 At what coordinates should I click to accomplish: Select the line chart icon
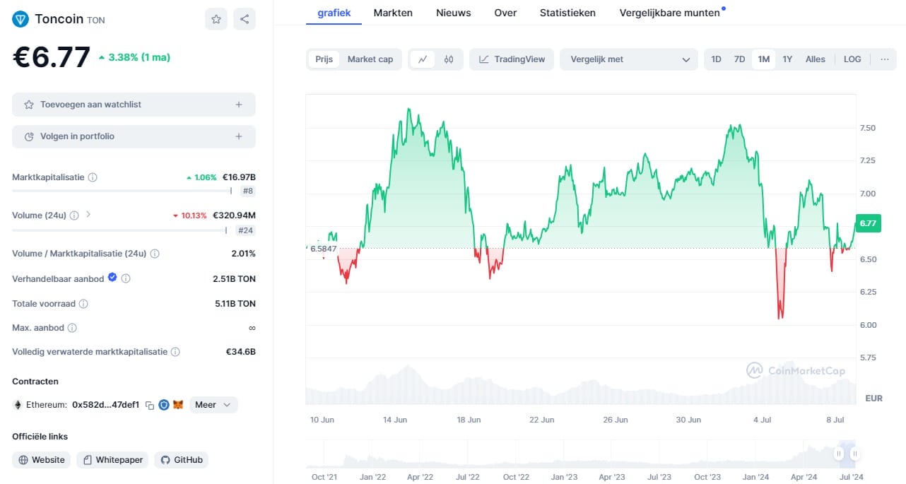pyautogui.click(x=422, y=59)
